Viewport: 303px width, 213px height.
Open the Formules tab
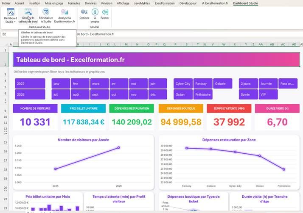(74, 3)
